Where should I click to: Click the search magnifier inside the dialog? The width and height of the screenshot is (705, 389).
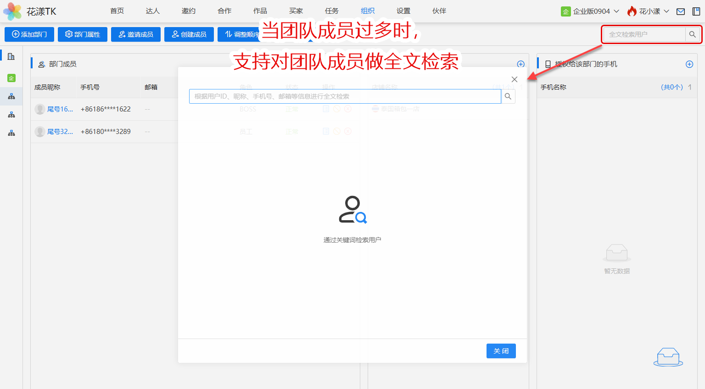click(508, 96)
